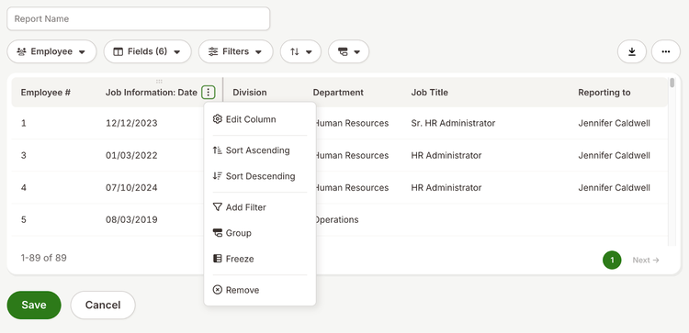689x333 pixels.
Task: Select the date cell 12/12/2023
Action: click(x=131, y=123)
